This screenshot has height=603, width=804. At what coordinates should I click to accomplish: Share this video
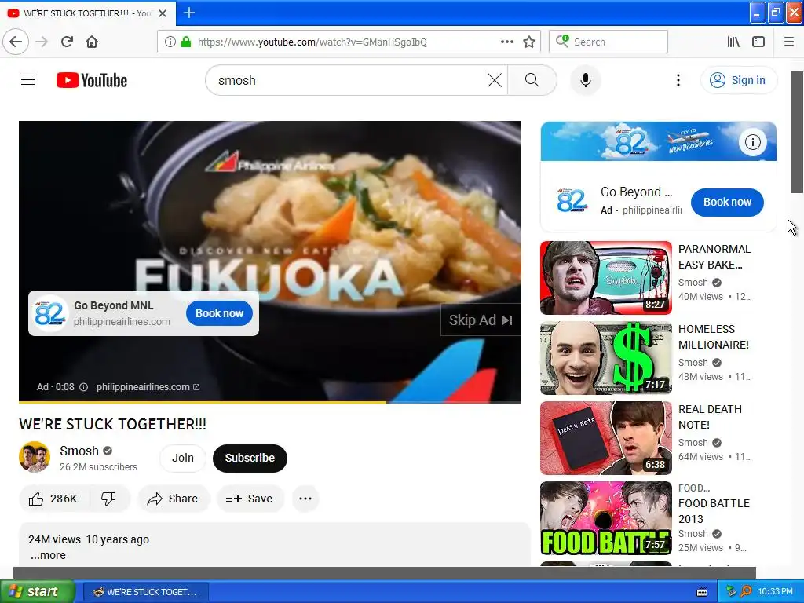[173, 499]
